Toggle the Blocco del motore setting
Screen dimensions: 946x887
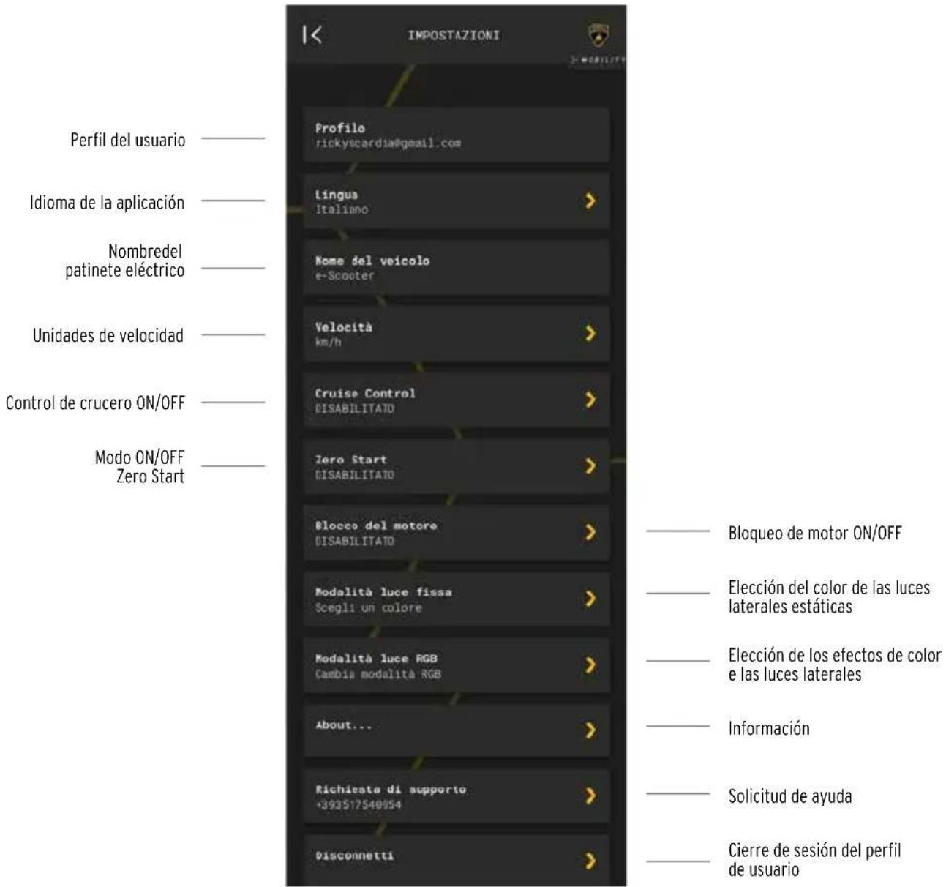(x=456, y=533)
